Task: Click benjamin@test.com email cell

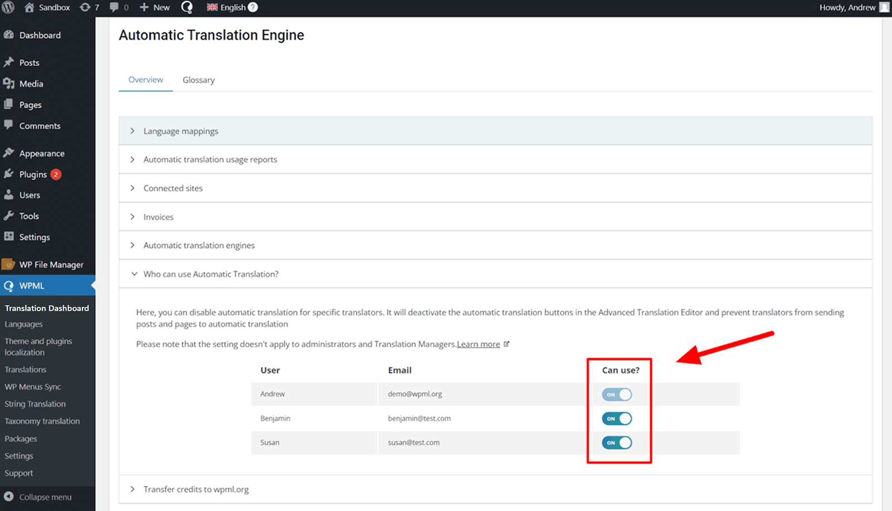Action: tap(419, 419)
